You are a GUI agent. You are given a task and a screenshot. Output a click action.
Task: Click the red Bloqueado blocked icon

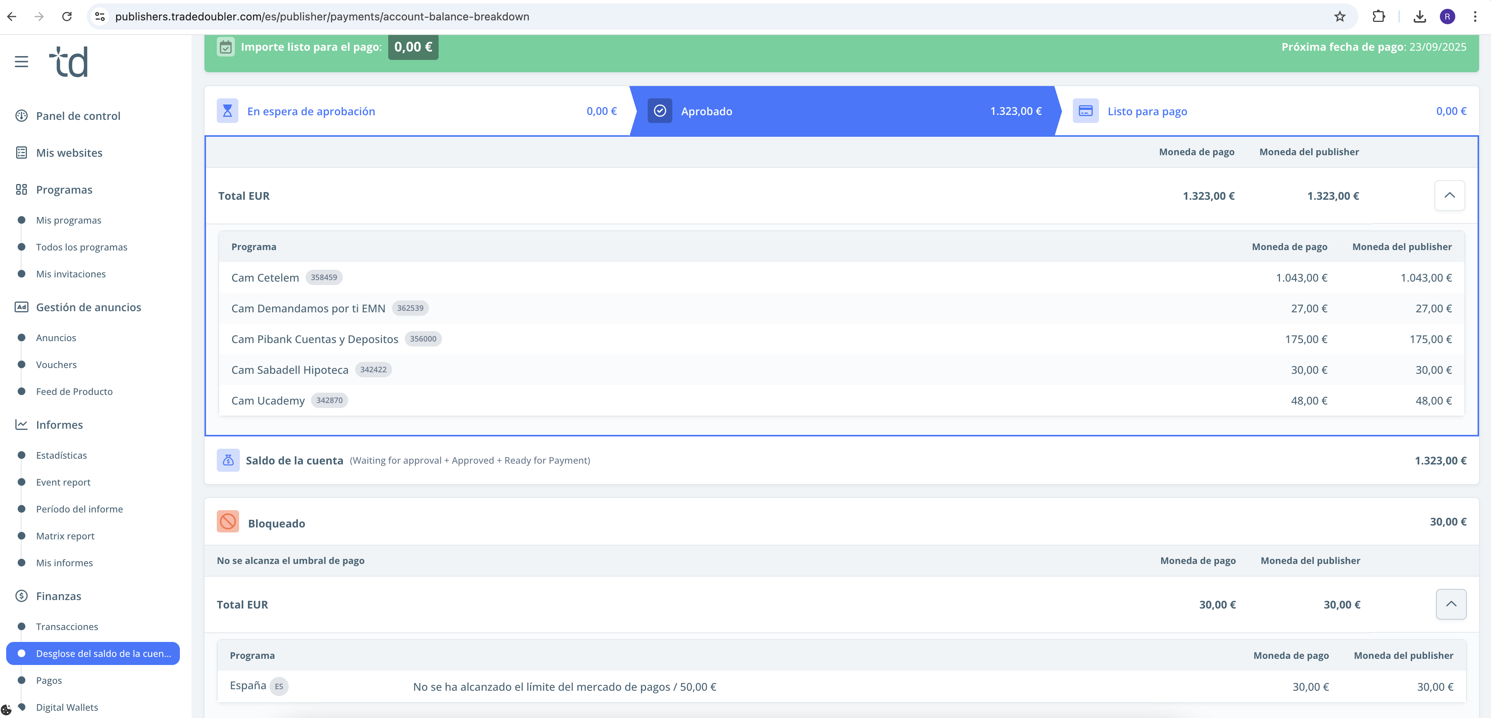pyautogui.click(x=228, y=522)
